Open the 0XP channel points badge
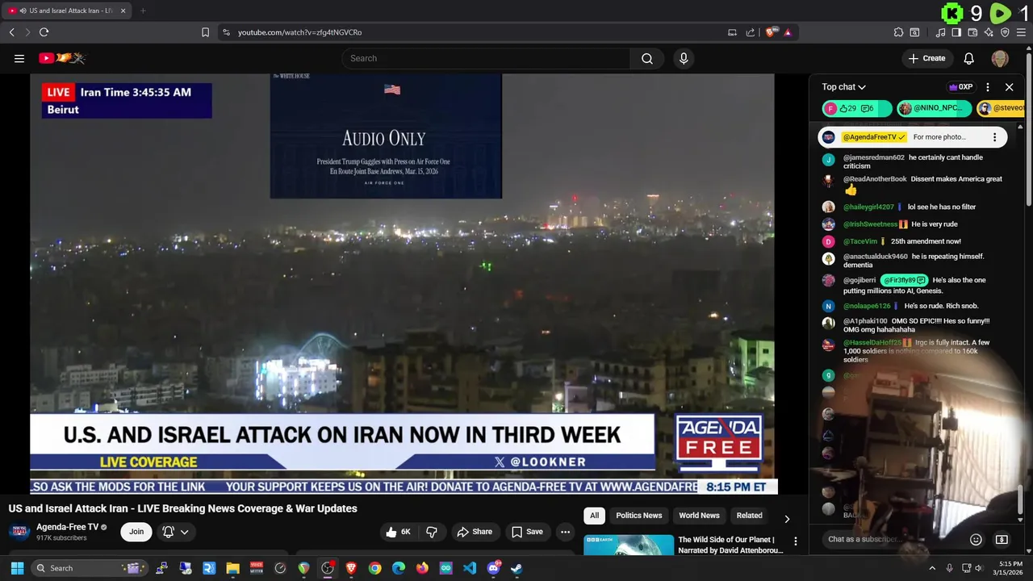Image resolution: width=1033 pixels, height=581 pixels. click(960, 87)
